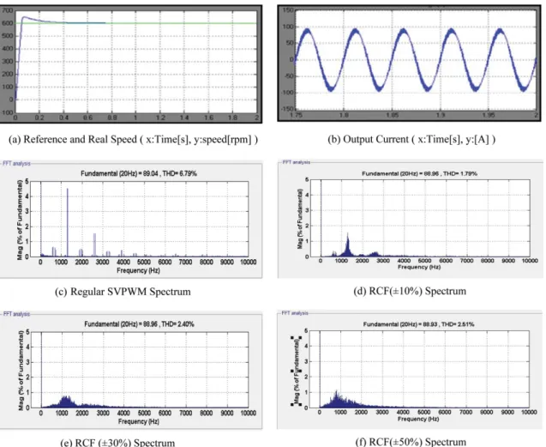546x447 pixels.
Task: Click the title showing "THD= 6.79%"
Action: click(x=139, y=173)
